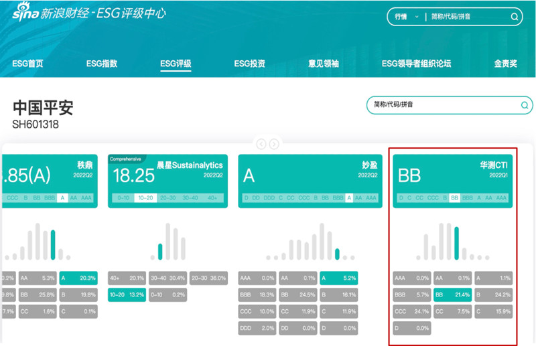Open the 意见领袖 tab
Image resolution: width=536 pixels, height=346 pixels.
tap(324, 64)
